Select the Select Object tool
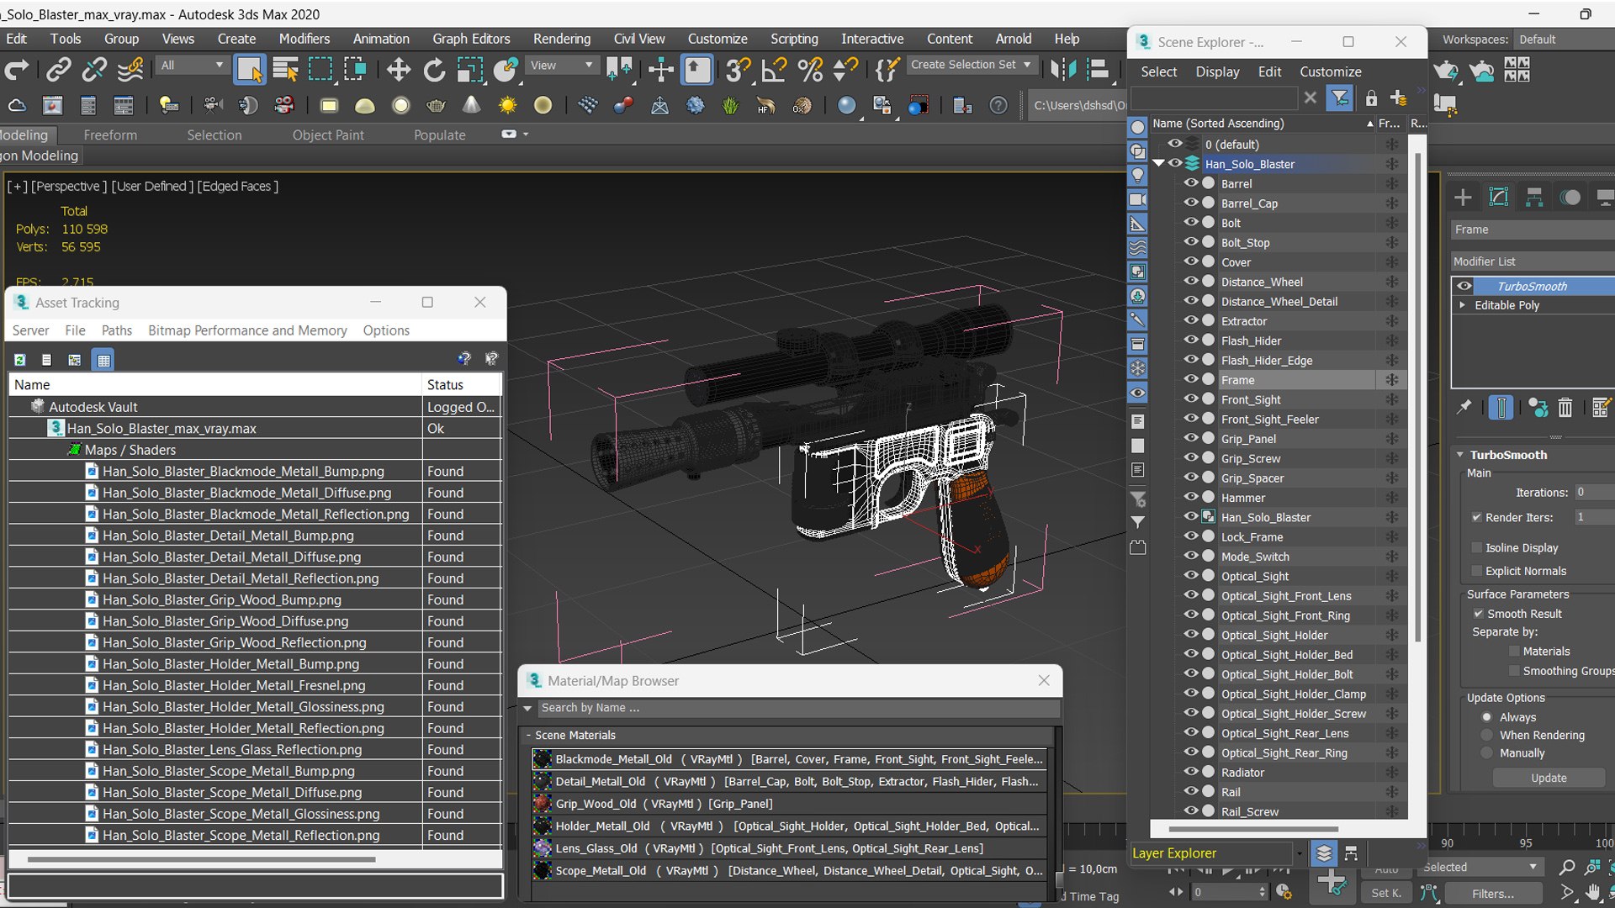Image resolution: width=1615 pixels, height=908 pixels. point(249,70)
